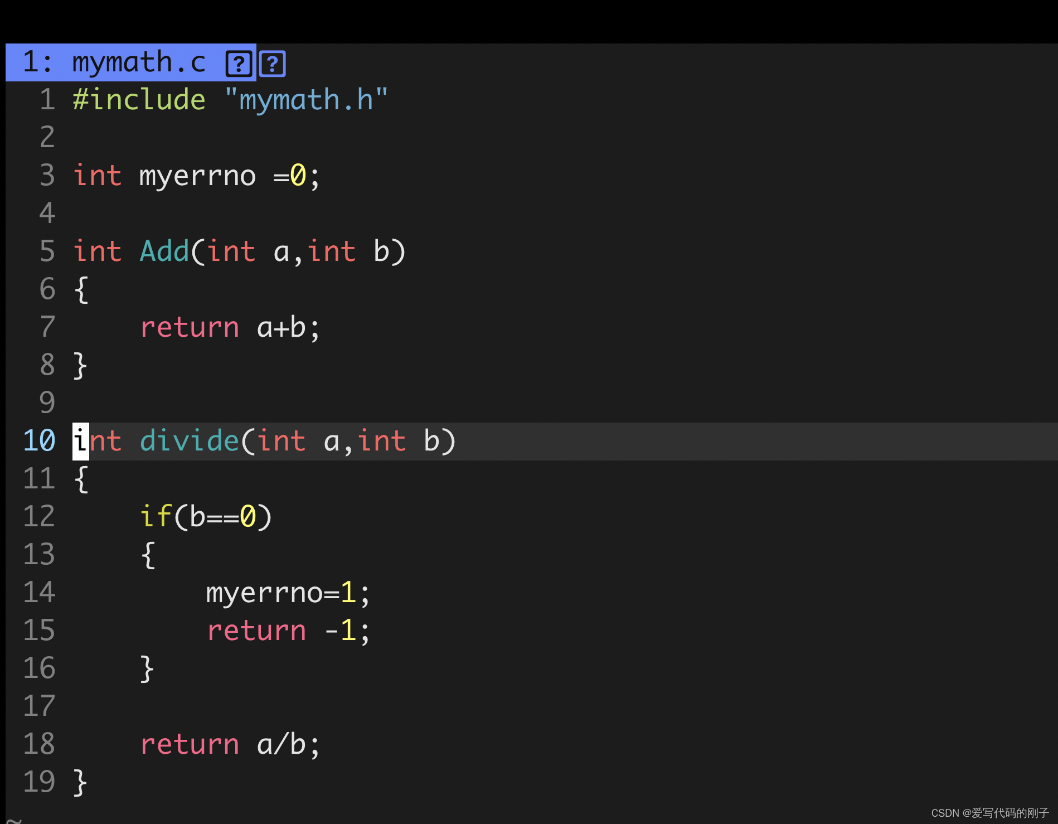Viewport: 1058px width, 824px height.
Task: Click the 'int' keyword before Add
Action: pyautogui.click(x=98, y=251)
